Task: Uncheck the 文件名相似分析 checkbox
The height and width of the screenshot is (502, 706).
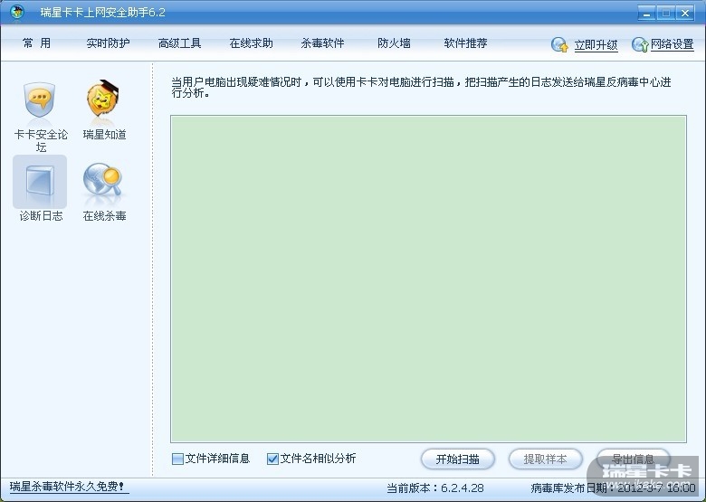Action: click(272, 459)
